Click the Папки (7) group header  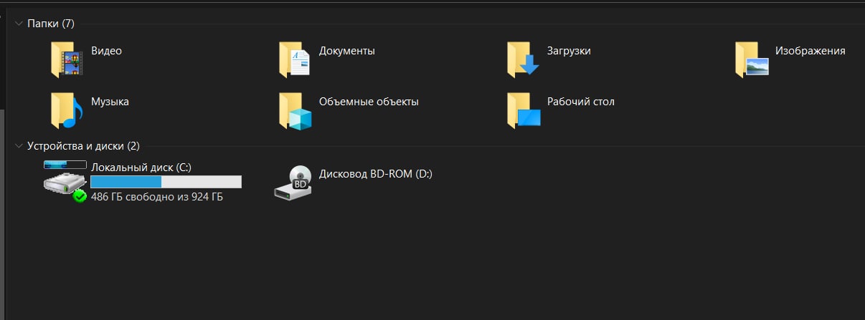pyautogui.click(x=51, y=24)
